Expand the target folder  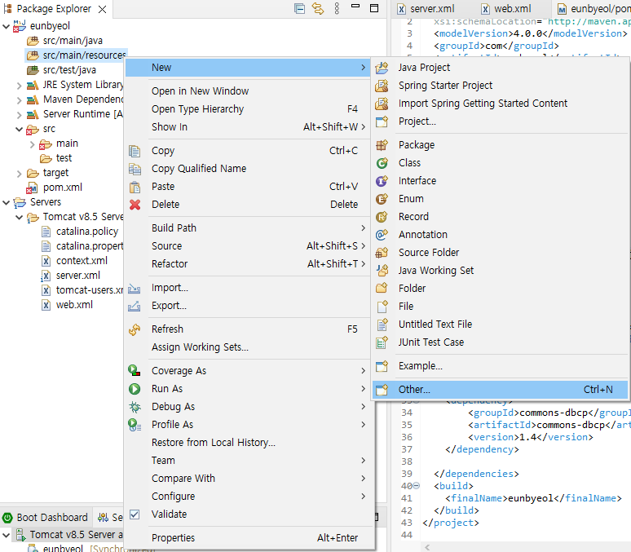point(19,174)
